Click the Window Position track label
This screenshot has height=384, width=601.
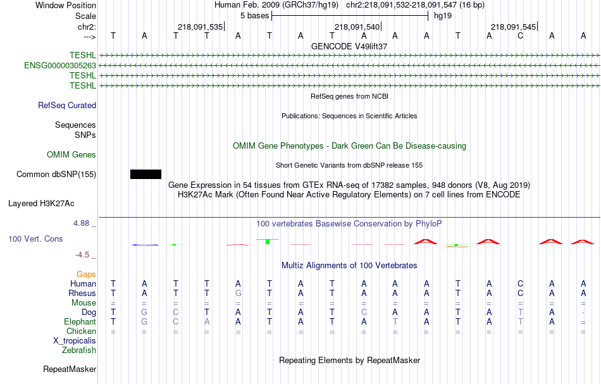[66, 5]
